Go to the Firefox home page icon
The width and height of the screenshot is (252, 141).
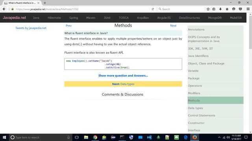227,9
